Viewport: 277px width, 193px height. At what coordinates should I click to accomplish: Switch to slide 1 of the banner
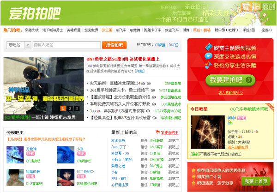tap(63, 109)
